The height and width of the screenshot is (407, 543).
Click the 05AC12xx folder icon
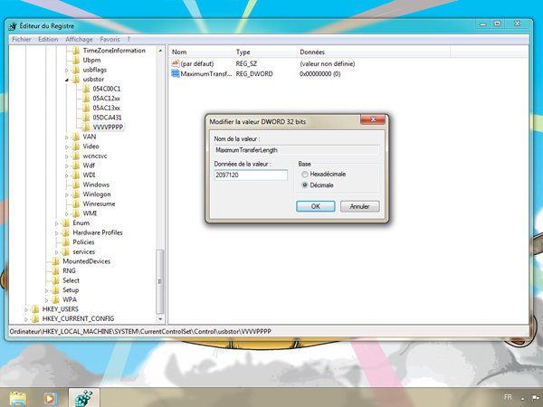tap(86, 99)
